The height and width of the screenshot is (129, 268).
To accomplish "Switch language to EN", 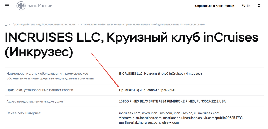I will click(x=249, y=6).
